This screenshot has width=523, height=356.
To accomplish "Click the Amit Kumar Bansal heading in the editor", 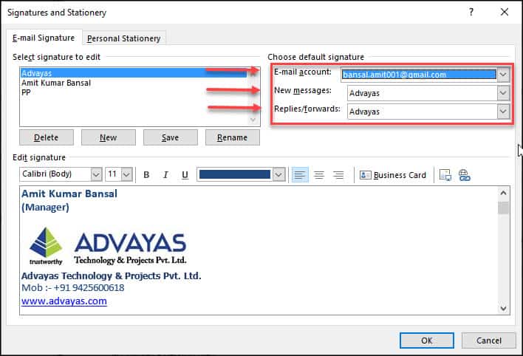I will 69,194.
